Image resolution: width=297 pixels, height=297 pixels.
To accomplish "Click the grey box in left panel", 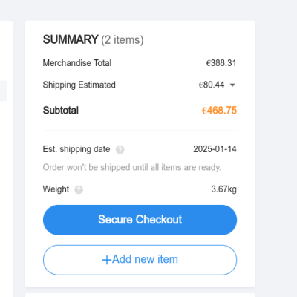I will click(3, 91).
